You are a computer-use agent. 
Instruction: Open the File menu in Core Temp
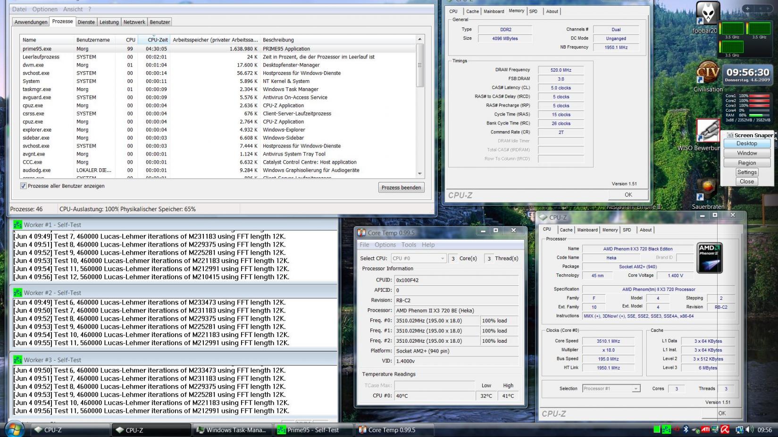coord(364,245)
